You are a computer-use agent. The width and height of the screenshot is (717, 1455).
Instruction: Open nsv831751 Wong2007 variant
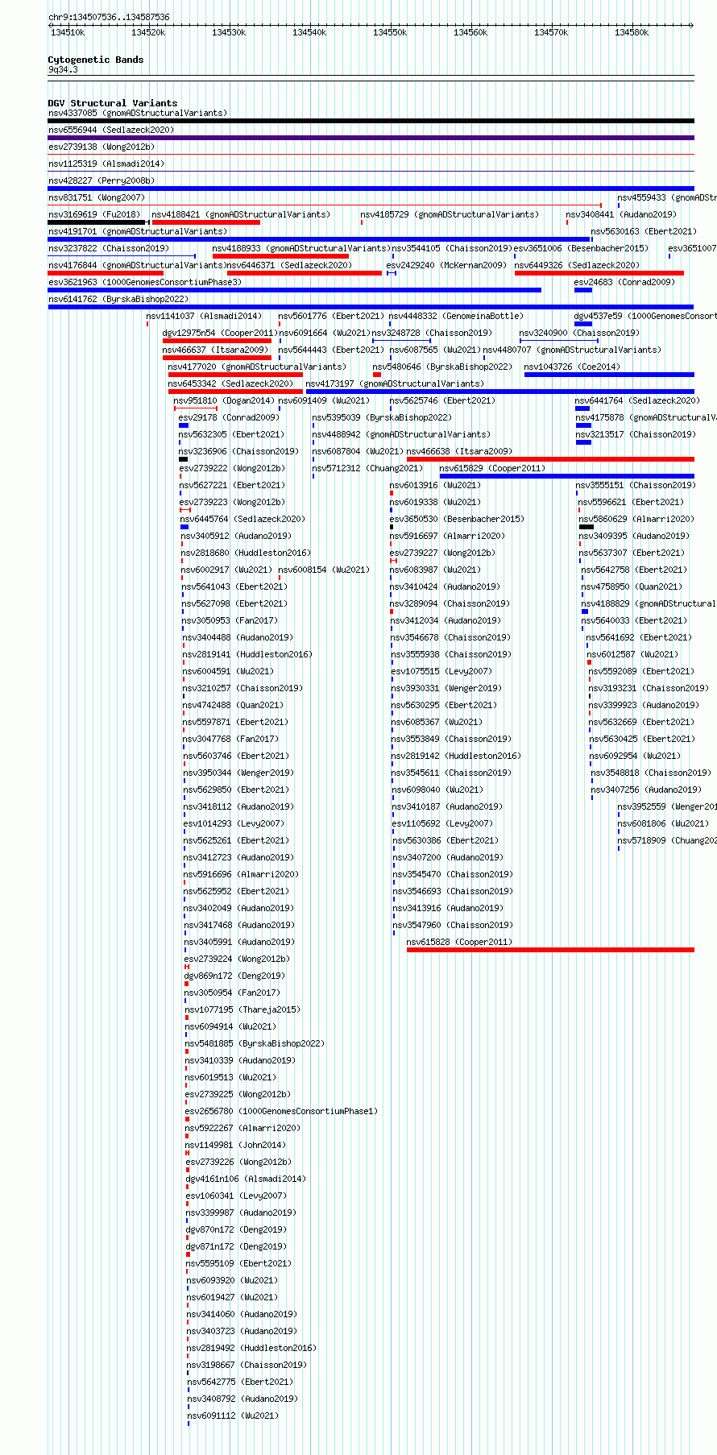coord(97,197)
